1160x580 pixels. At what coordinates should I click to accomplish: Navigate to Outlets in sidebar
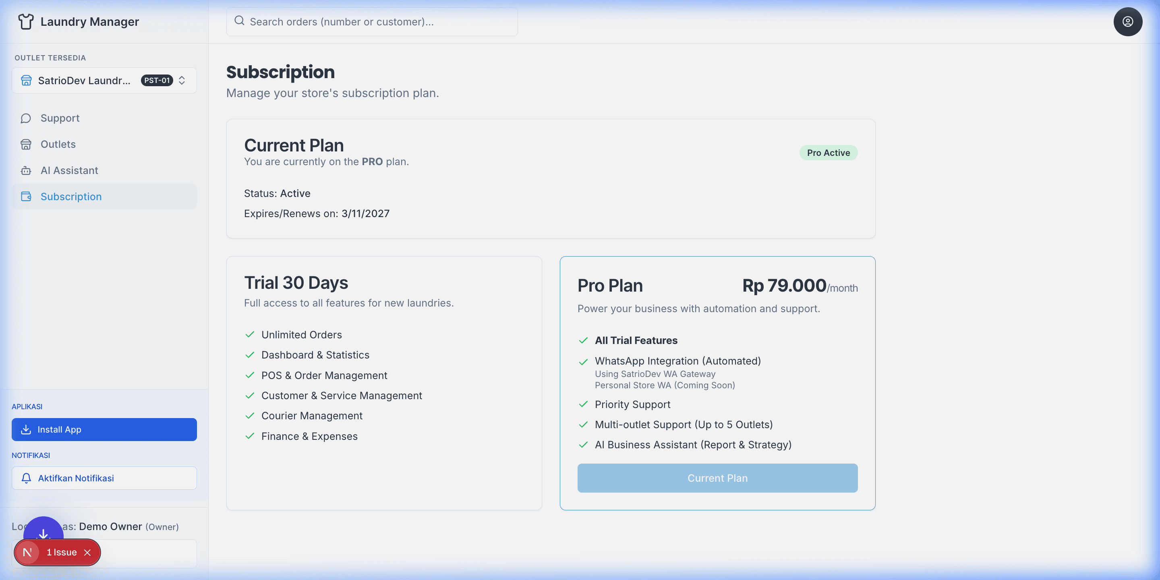58,144
